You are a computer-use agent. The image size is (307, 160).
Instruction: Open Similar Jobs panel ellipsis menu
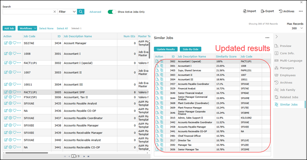[x=267, y=38]
